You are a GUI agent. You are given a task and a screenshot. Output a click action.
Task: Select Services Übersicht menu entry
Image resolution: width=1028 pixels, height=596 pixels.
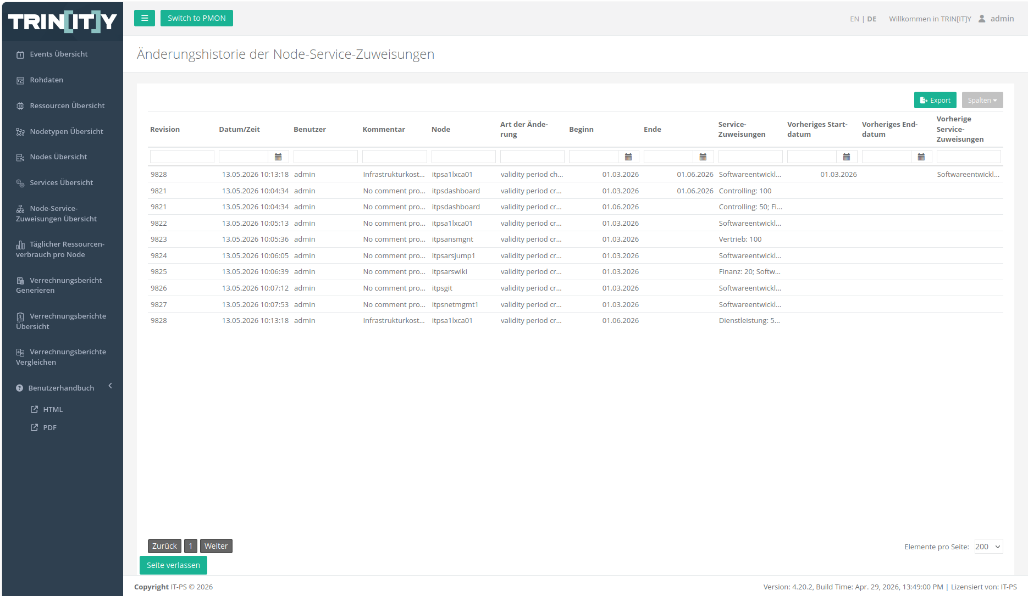tap(62, 182)
